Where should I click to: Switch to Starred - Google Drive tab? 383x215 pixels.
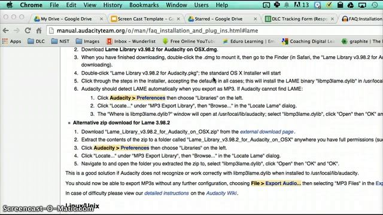[x=218, y=19]
